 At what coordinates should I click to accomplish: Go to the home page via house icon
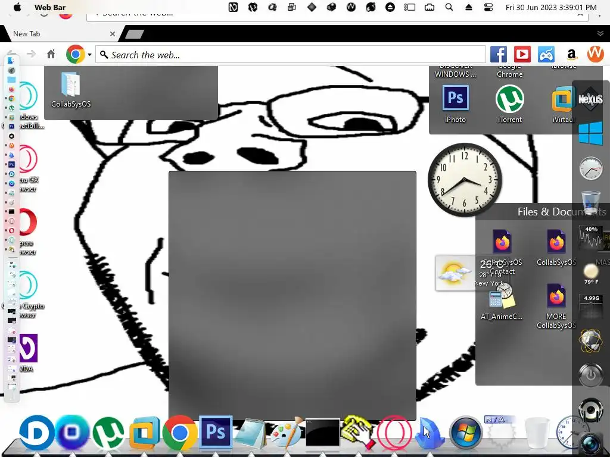coord(51,54)
